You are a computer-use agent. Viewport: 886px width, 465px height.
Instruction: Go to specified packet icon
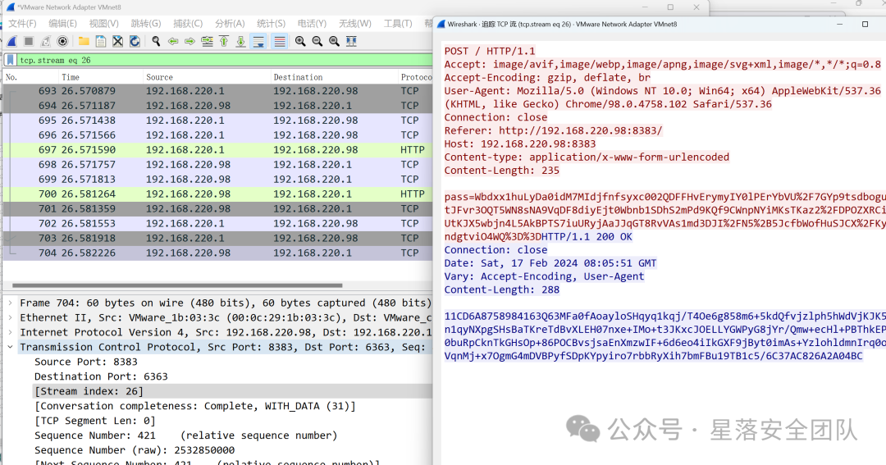(207, 41)
